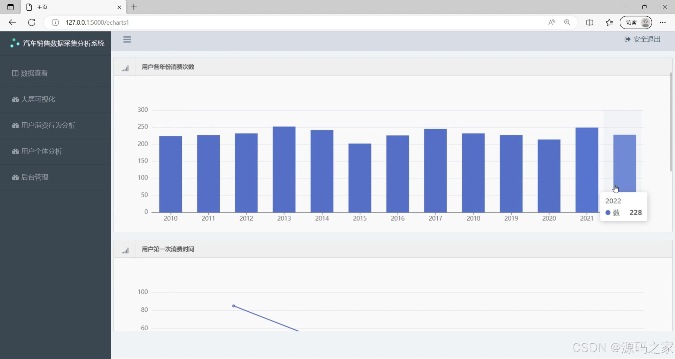Click the 2013 bar in the chart
The height and width of the screenshot is (359, 675).
[x=284, y=170]
